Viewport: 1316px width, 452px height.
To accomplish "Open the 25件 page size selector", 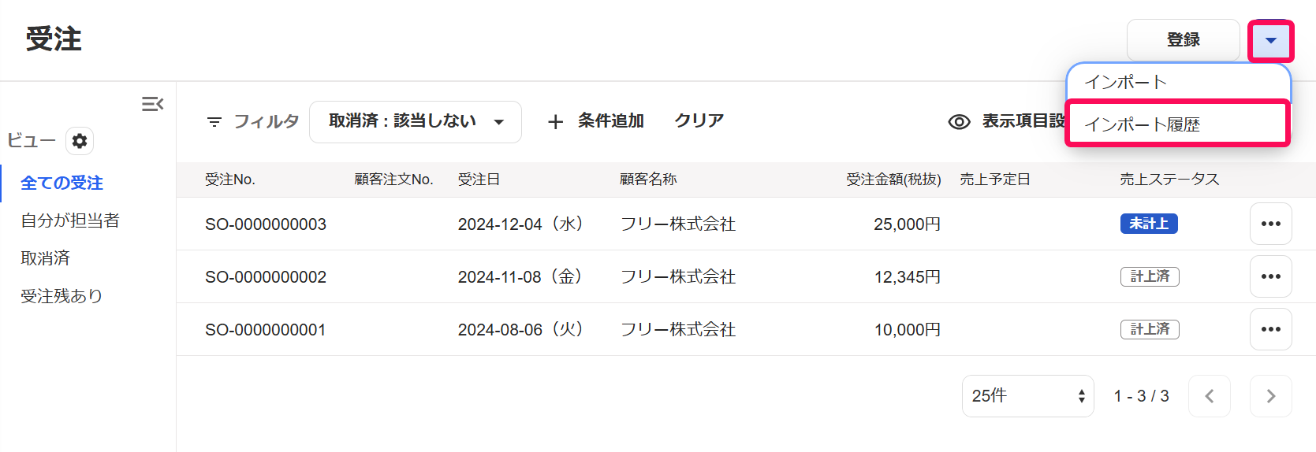I will 1027,396.
